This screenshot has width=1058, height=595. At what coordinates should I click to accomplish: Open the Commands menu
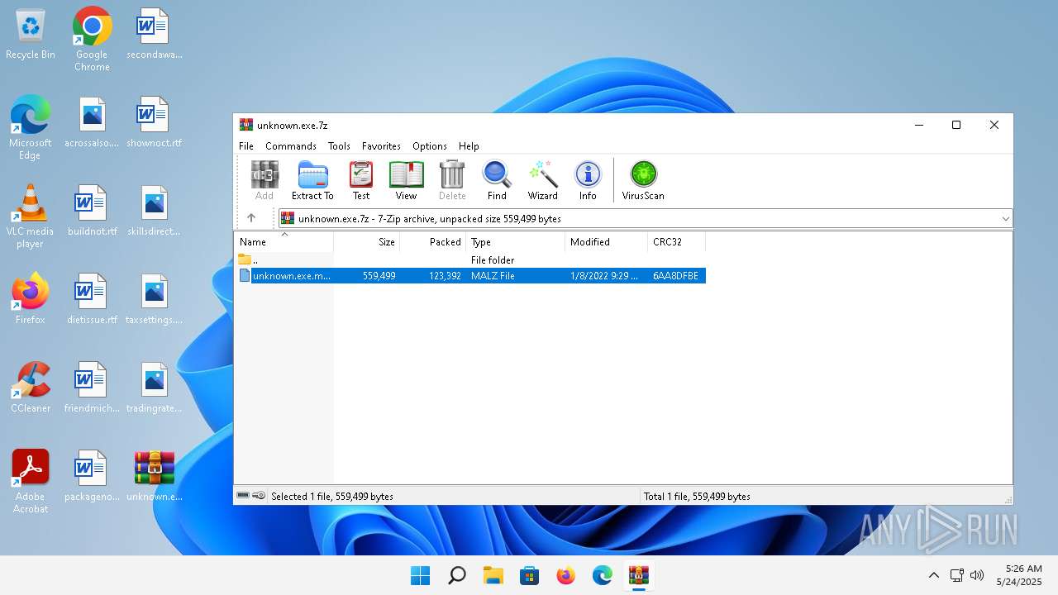291,146
